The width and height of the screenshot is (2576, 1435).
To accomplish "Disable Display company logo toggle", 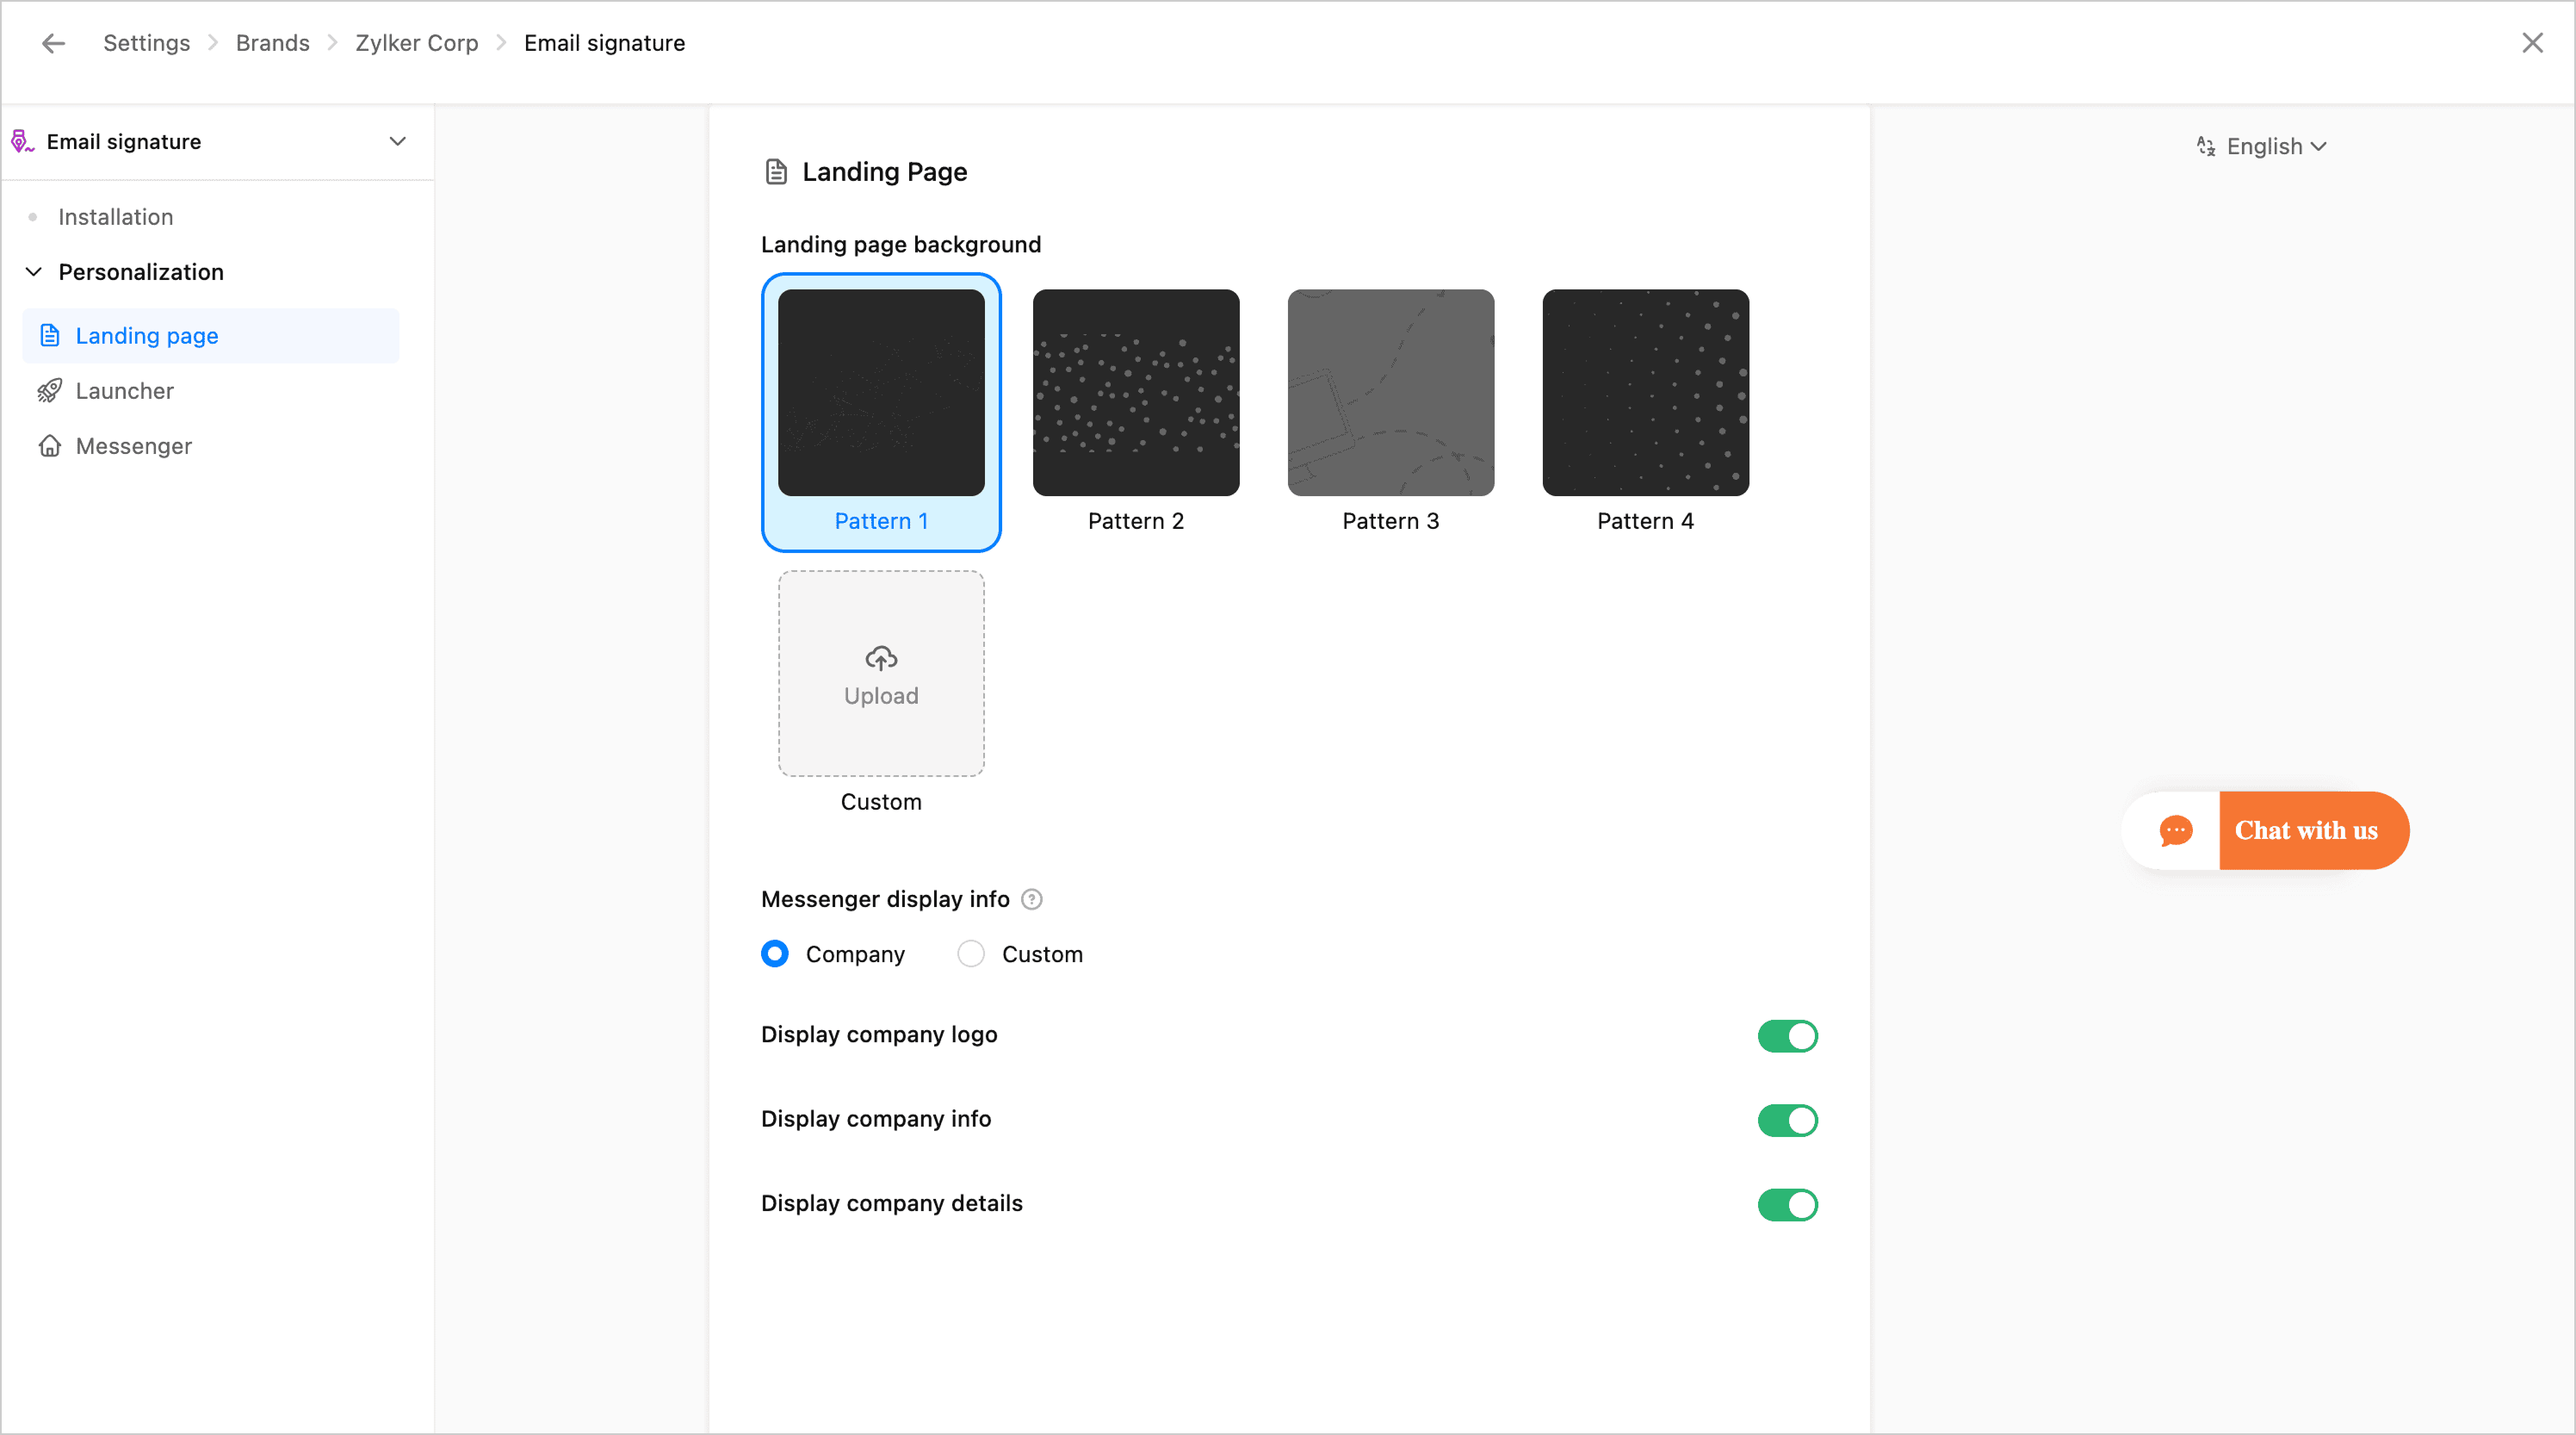I will click(1787, 1035).
